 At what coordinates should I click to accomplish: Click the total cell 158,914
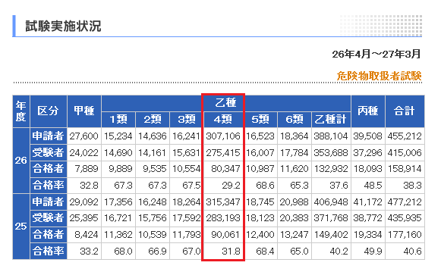pos(405,169)
